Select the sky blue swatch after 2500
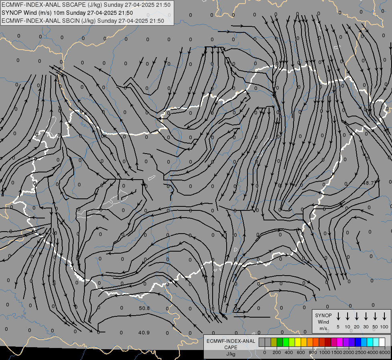The height and width of the screenshot is (360, 392). tap(364, 342)
